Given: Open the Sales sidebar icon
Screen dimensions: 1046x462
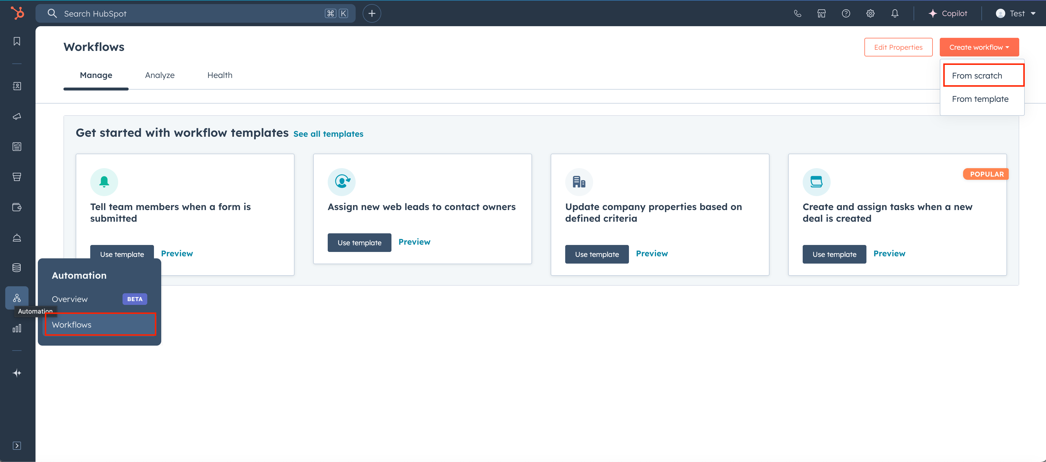Looking at the screenshot, I should point(17,177).
